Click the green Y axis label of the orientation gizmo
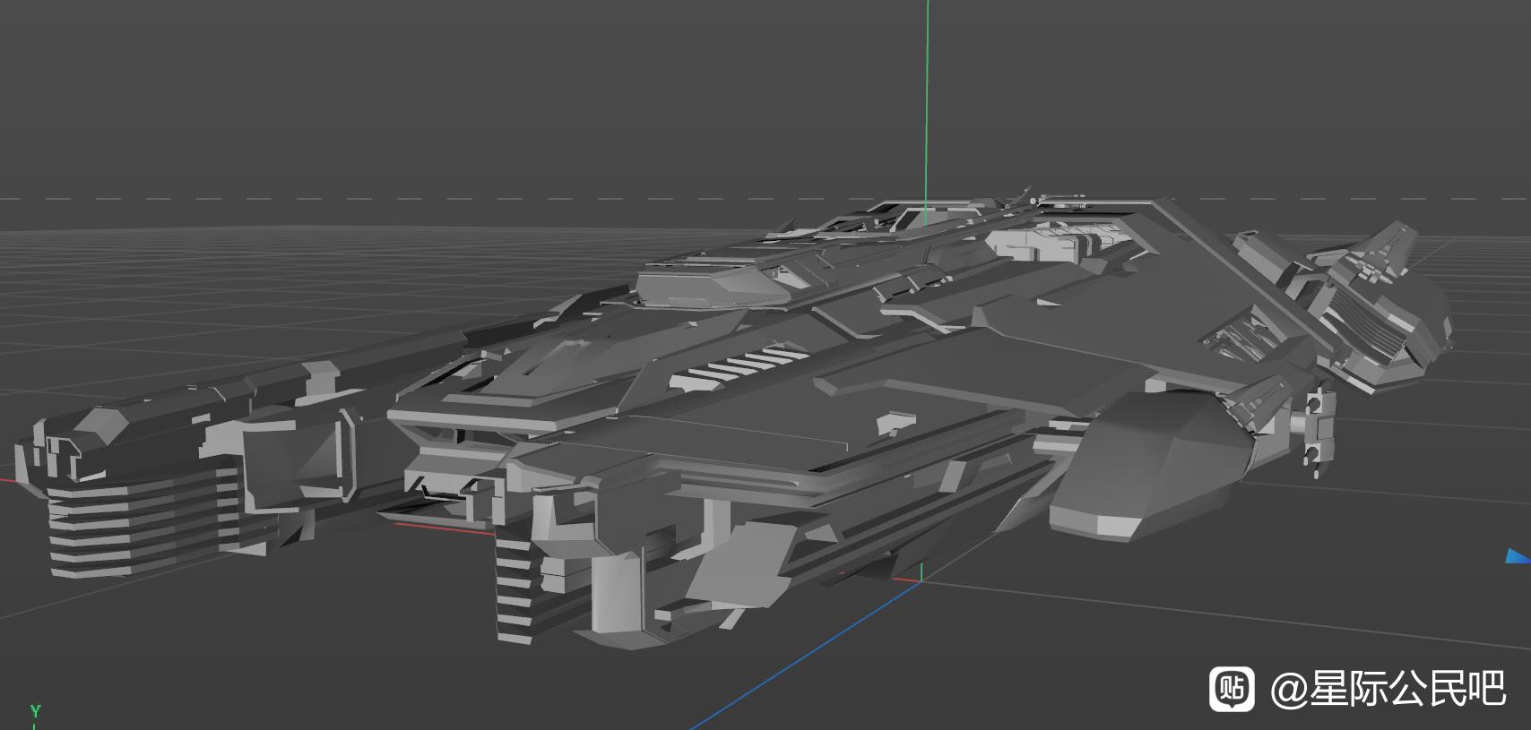This screenshot has width=1531, height=730. pos(35,712)
